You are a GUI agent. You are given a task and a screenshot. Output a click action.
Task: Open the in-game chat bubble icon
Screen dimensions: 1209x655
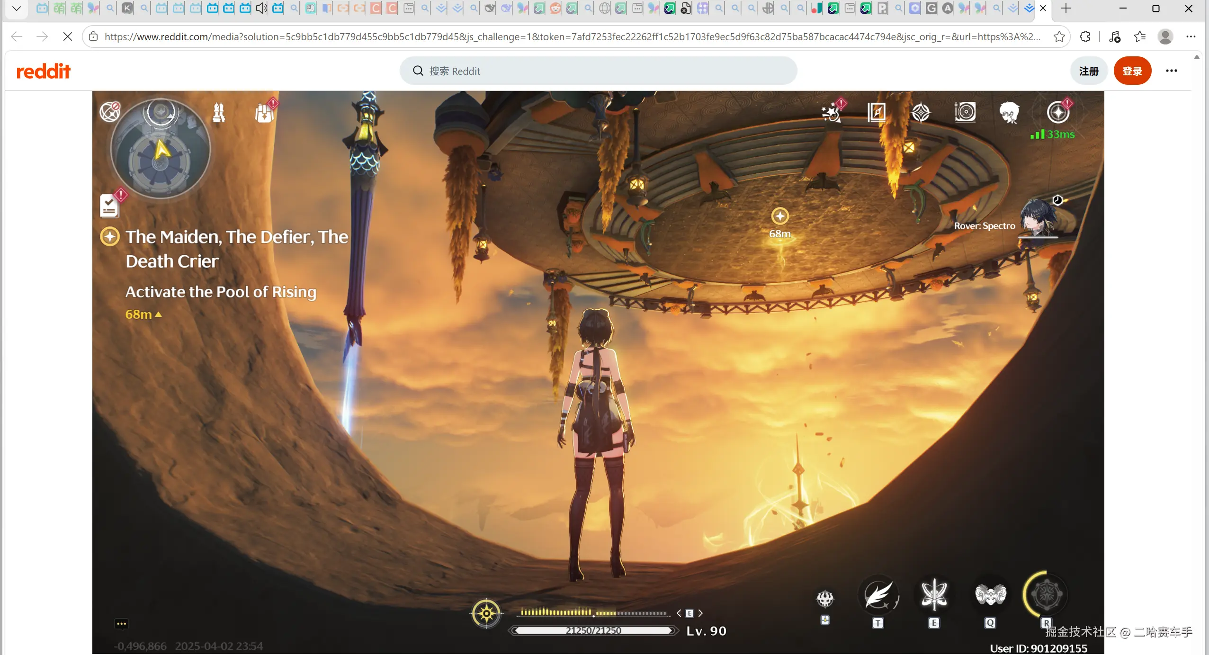121,624
